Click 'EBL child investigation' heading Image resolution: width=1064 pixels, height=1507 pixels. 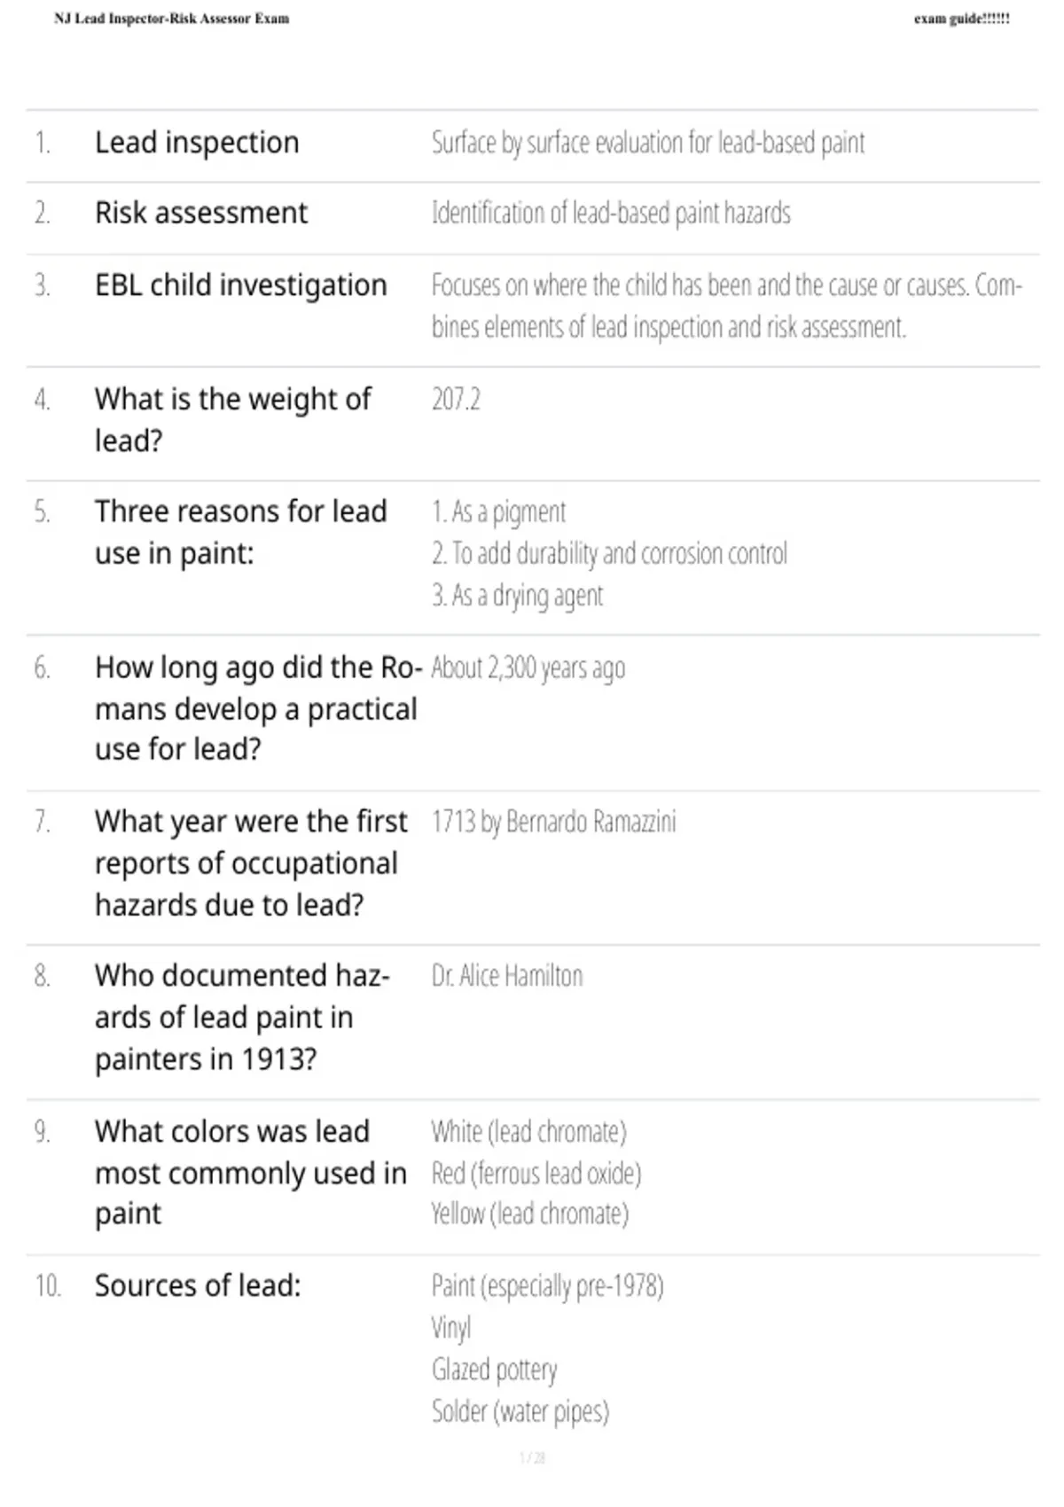[x=241, y=285]
